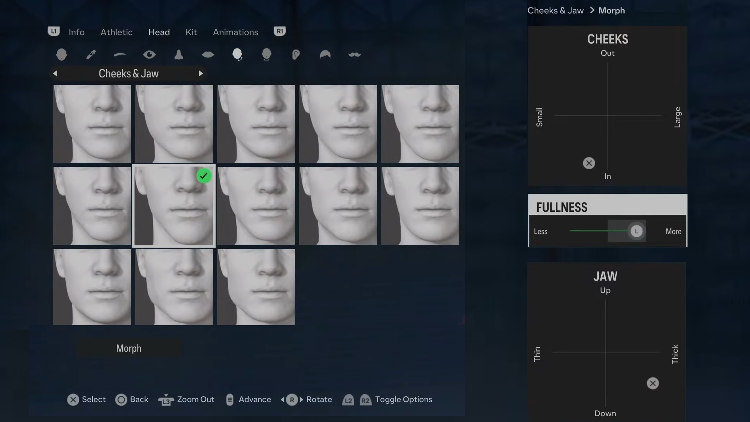The height and width of the screenshot is (422, 750).
Task: Go to next category with right arrow
Action: [201, 73]
